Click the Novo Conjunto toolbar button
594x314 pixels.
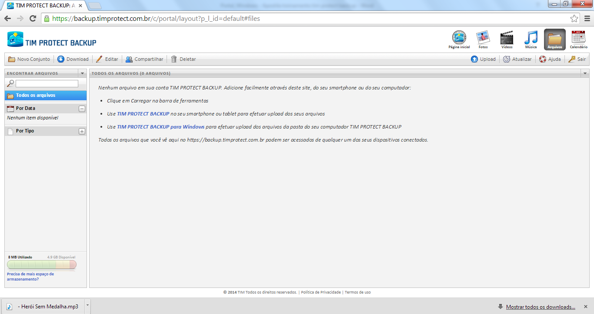point(29,59)
